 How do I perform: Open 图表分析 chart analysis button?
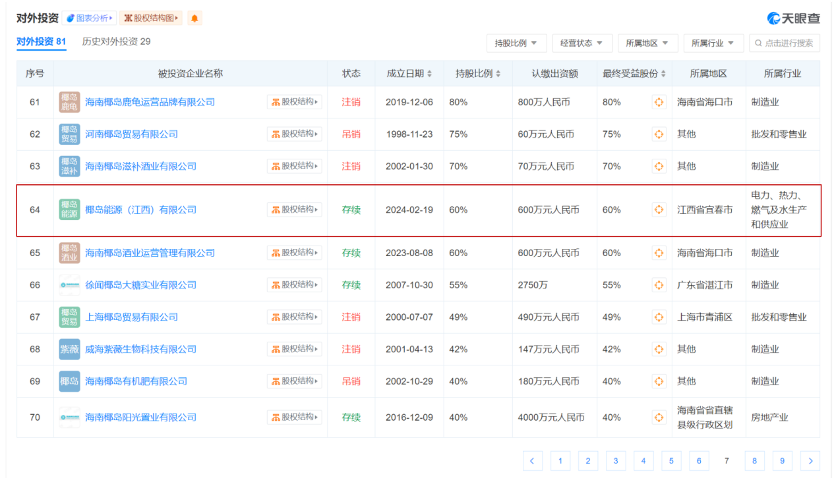coord(90,18)
